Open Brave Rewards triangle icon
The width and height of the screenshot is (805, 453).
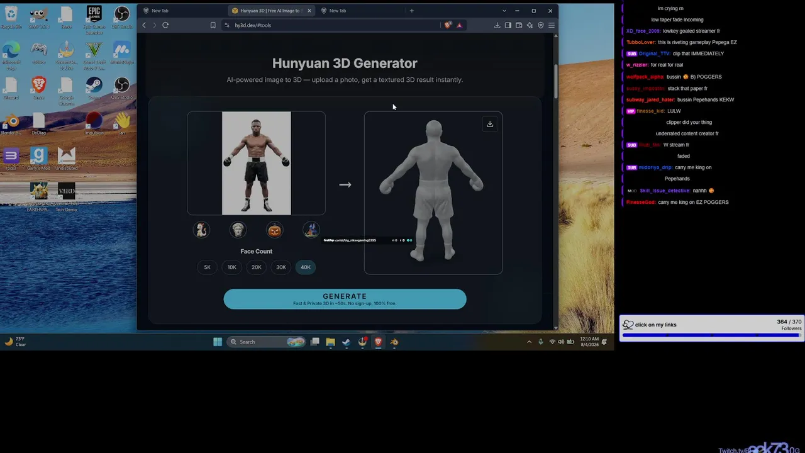coord(459,25)
